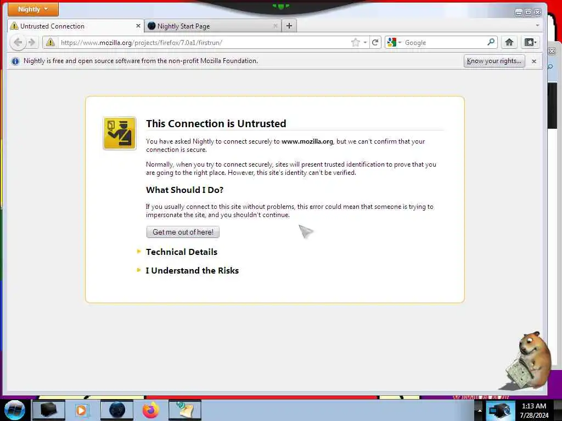Maximize the Nightly browser window
This screenshot has height=421, width=562.
click(x=528, y=13)
